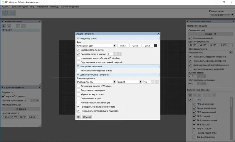
Task: Open dark background color swatch
Action: pyautogui.click(x=155, y=46)
